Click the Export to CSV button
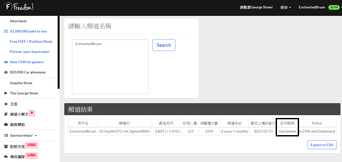This screenshot has width=342, height=162. coord(322,145)
